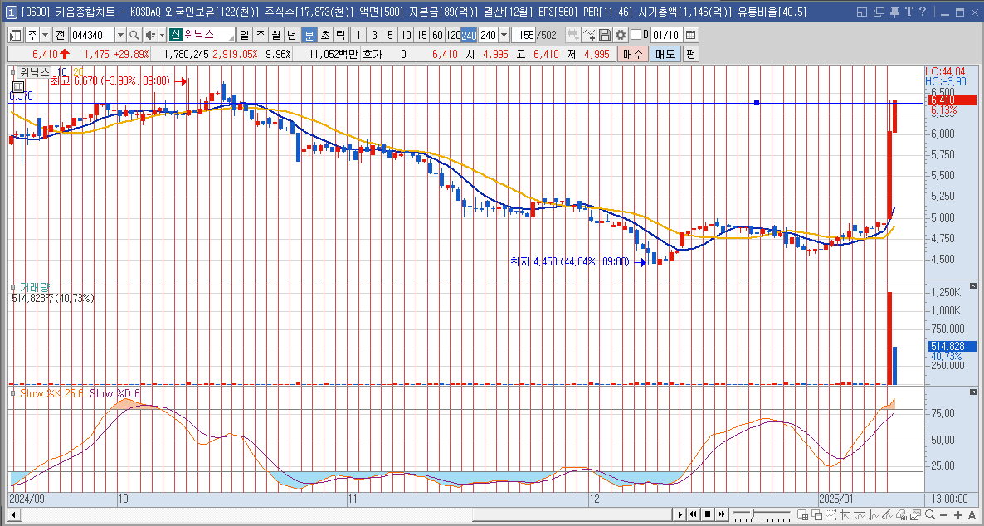Viewport: 984px width, 526px height.
Task: Expand the sound options dropdown arrow
Action: 162,35
